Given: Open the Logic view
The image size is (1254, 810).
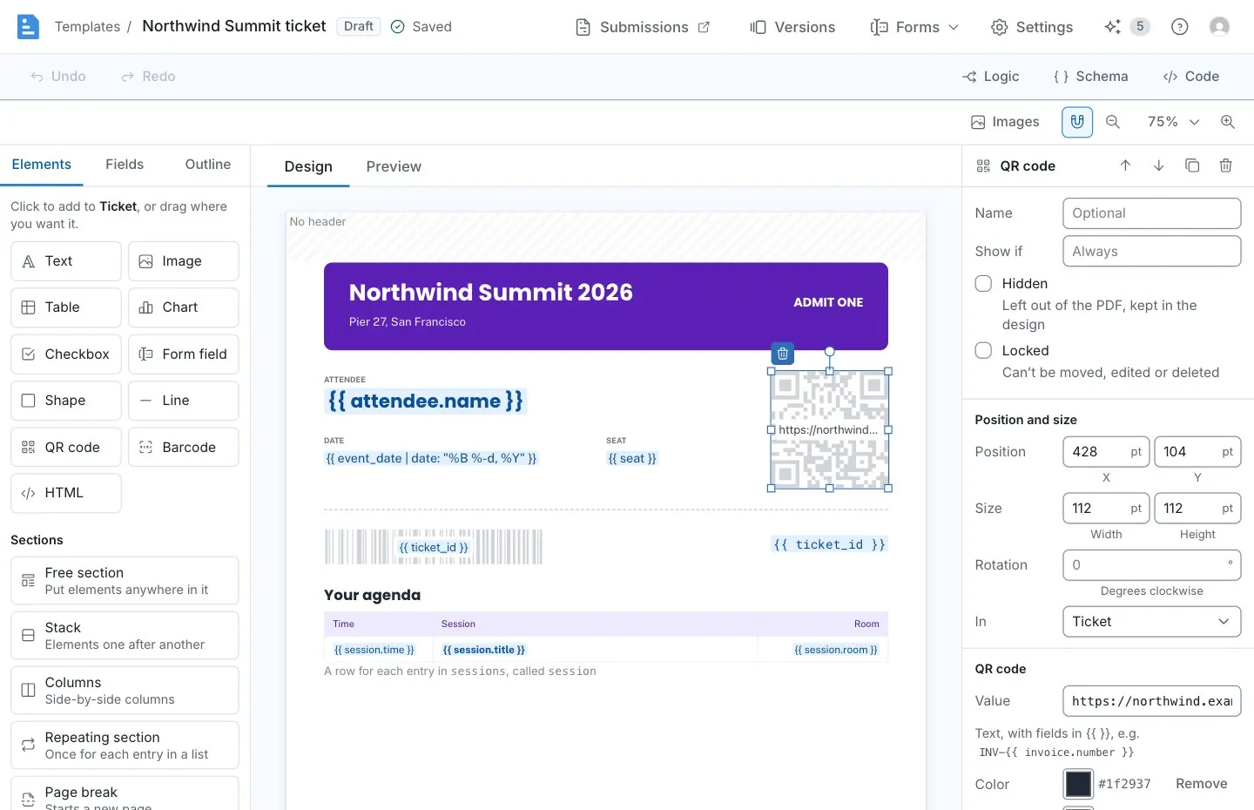Looking at the screenshot, I should click(x=990, y=77).
